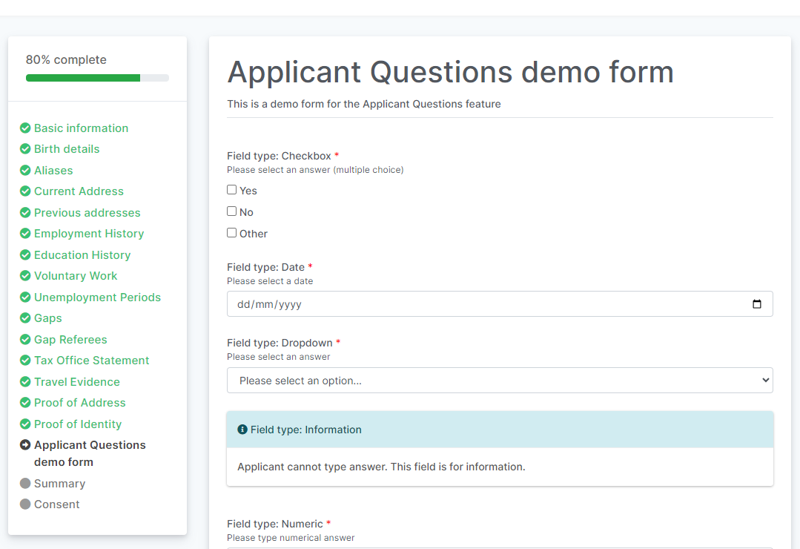Click the checkmark icon beside Tax Office Statement
800x549 pixels.
click(25, 361)
